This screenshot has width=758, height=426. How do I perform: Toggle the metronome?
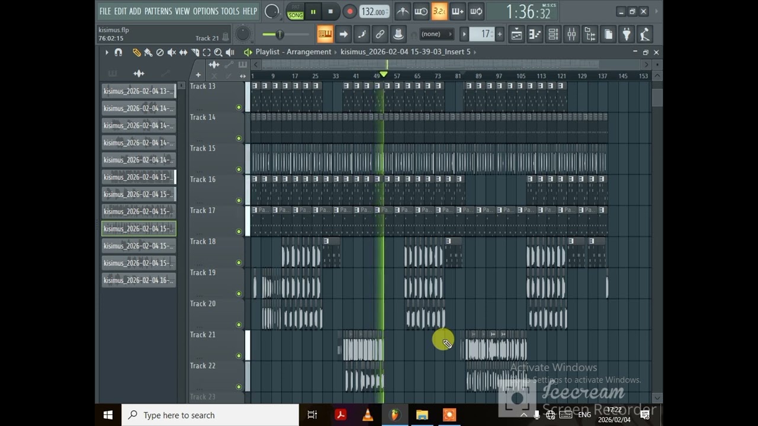(402, 11)
